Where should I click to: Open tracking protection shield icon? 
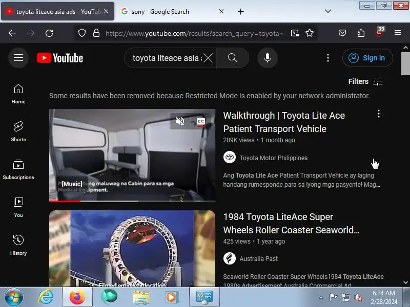pos(82,33)
